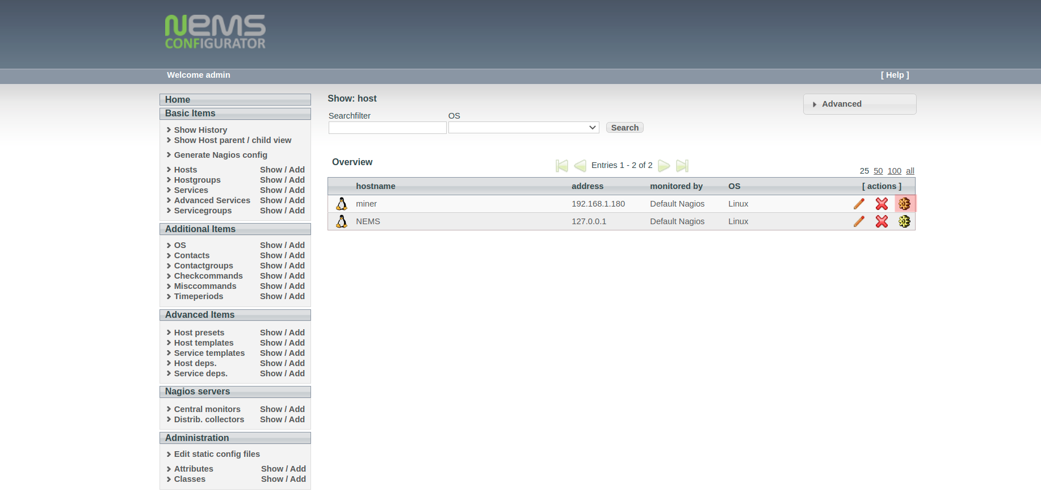Open Edit static config files
Image resolution: width=1041 pixels, height=500 pixels.
pos(217,454)
